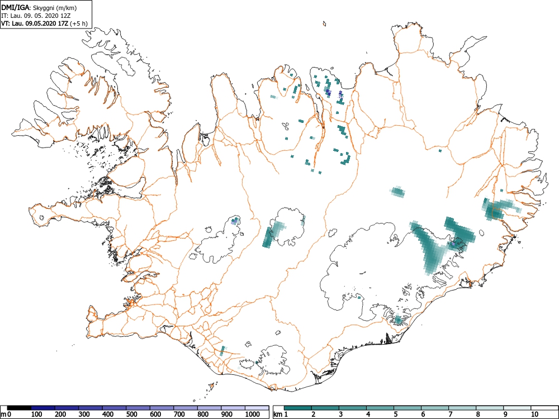Click the '100' label in metre legend
Viewport: 559px width, 419px height.
pyautogui.click(x=36, y=415)
